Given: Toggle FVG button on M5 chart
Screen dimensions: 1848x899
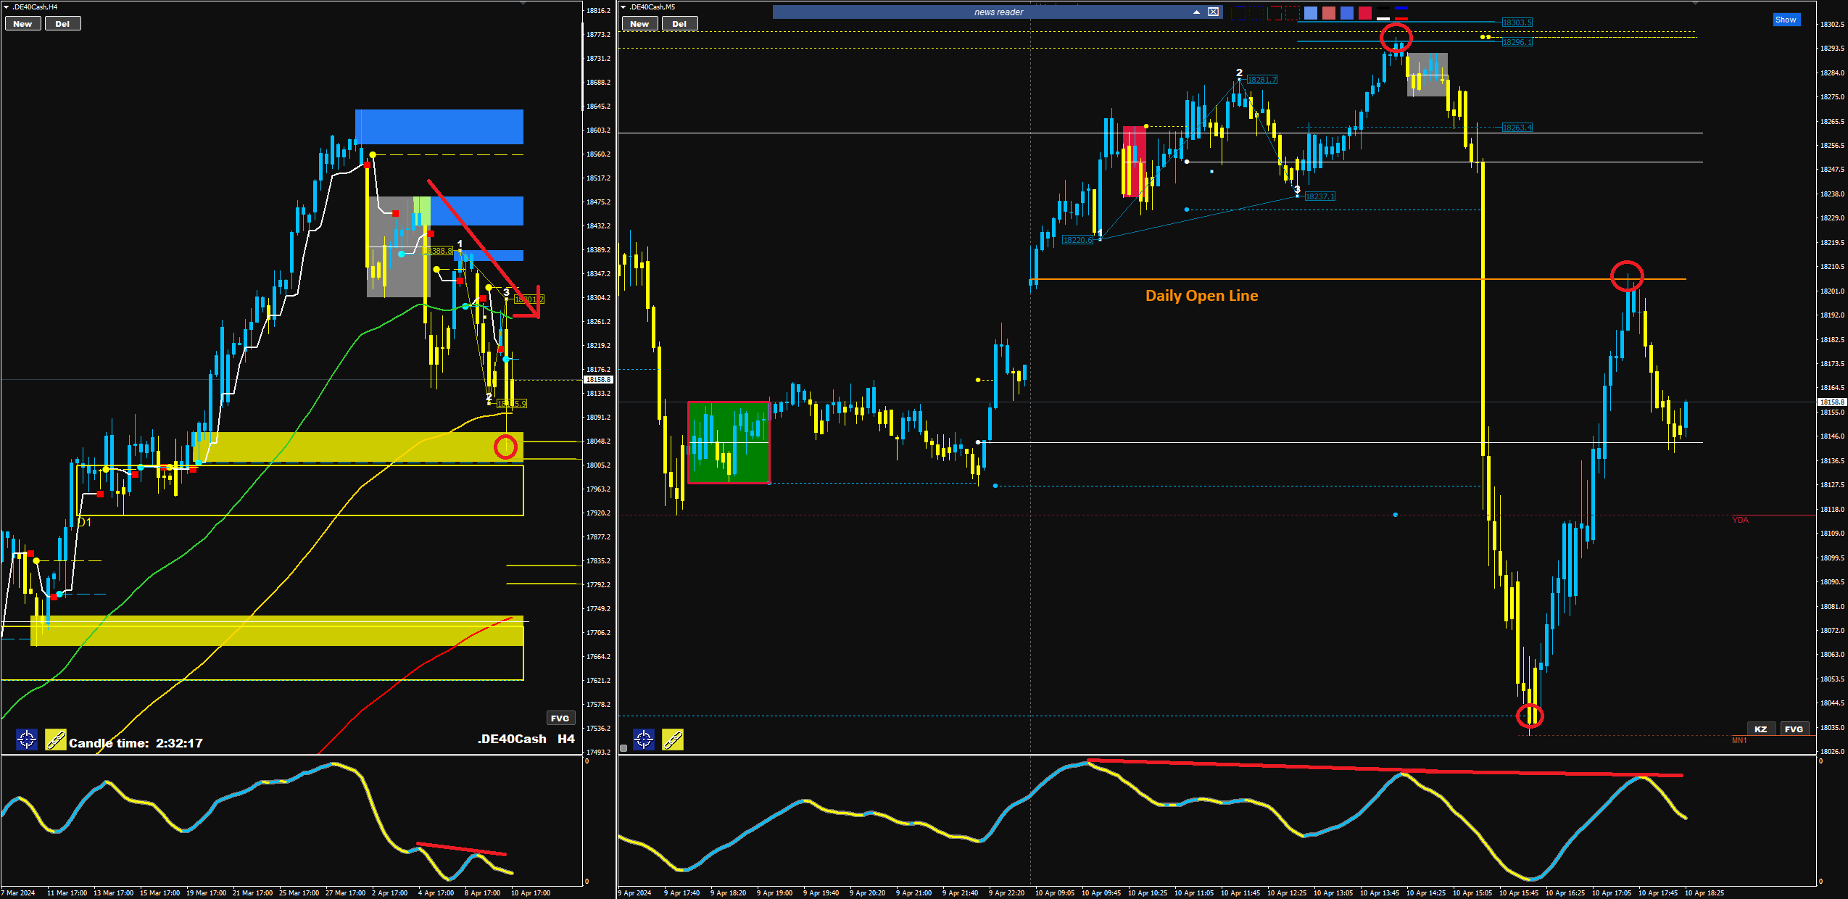Looking at the screenshot, I should pos(1794,729).
